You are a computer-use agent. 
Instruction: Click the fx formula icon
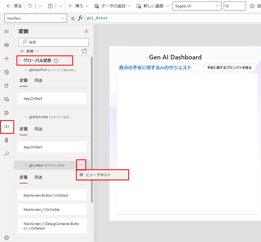click(80, 18)
